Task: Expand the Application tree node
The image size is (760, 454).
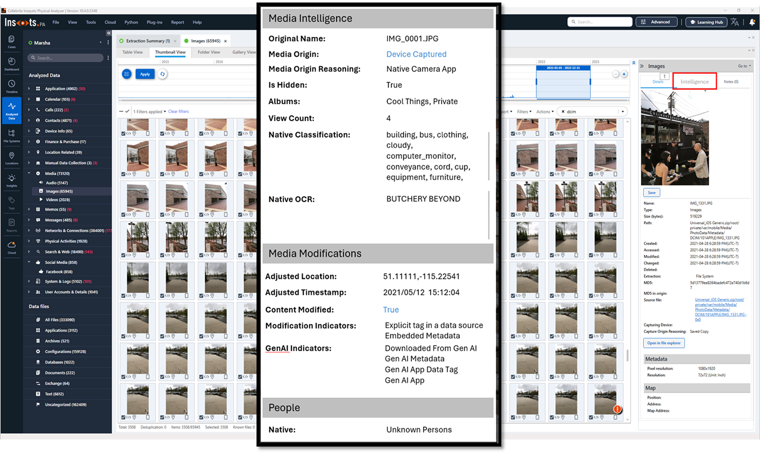Action: click(x=29, y=88)
